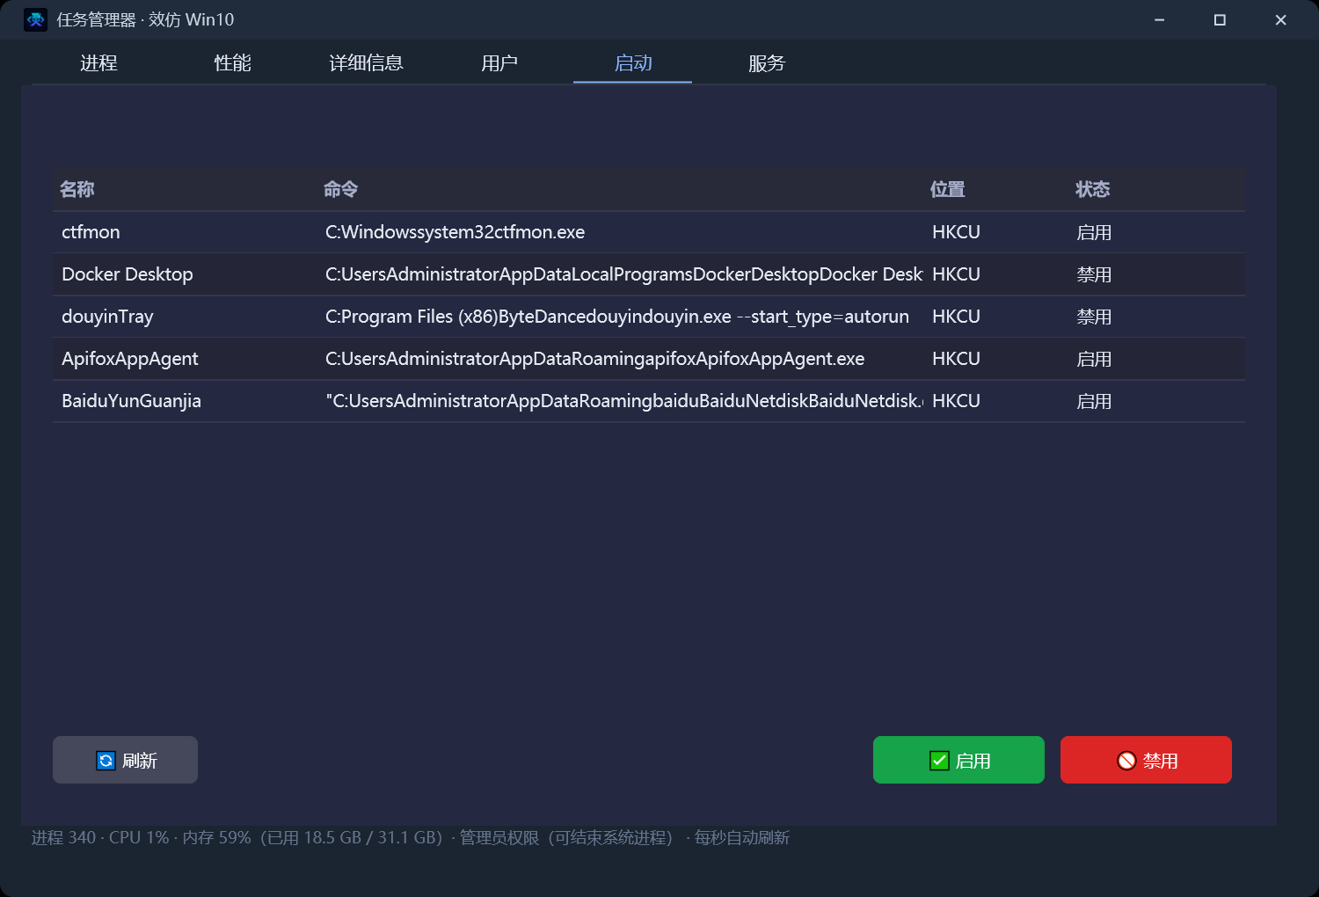
Task: Click the refresh arrows icon on 刷新 button
Action: coord(106,761)
